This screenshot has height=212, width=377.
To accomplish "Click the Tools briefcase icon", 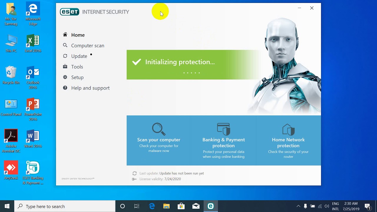I will pyautogui.click(x=65, y=67).
